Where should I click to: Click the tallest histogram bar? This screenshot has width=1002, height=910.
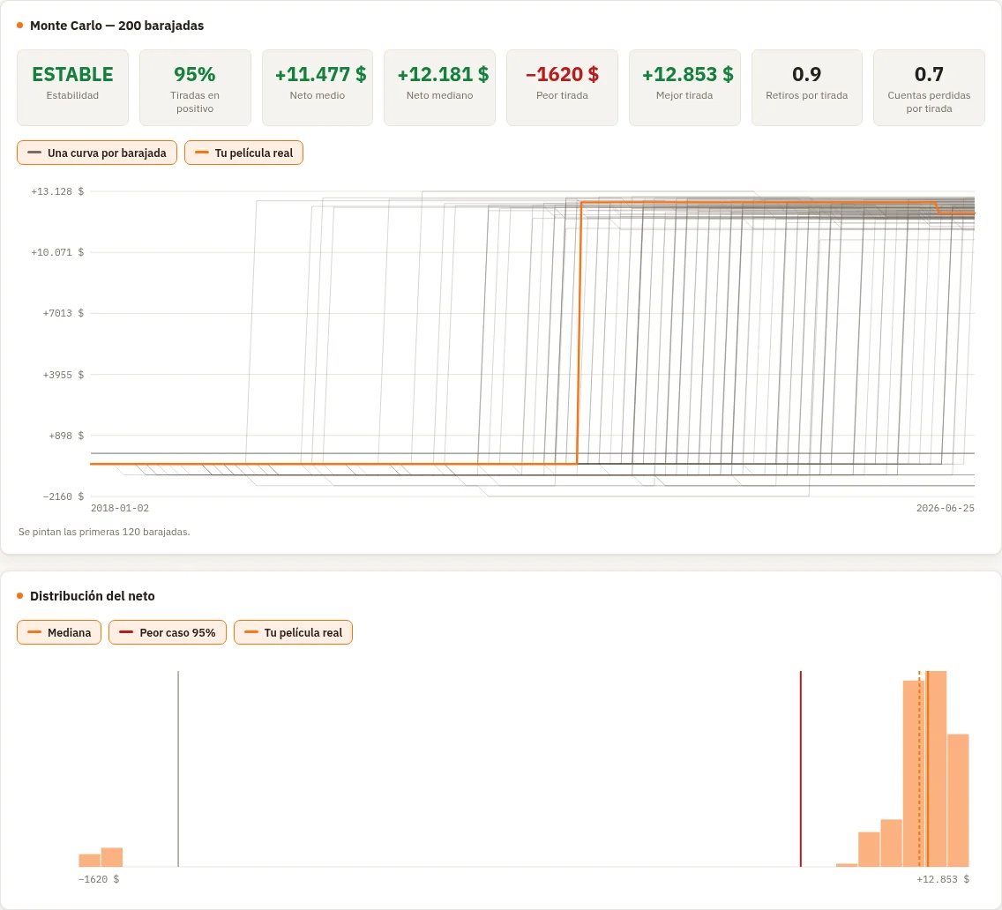pos(937,769)
